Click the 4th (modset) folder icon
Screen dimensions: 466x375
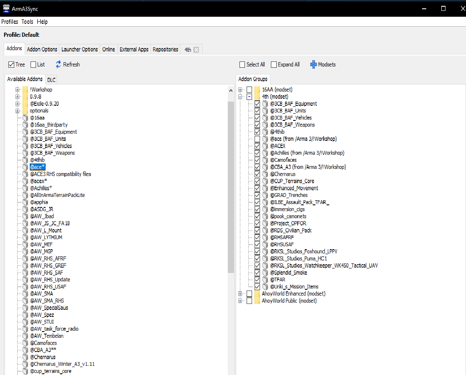coord(257,97)
